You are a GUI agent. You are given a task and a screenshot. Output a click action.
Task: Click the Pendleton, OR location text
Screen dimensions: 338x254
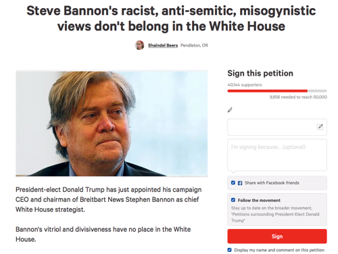coord(194,45)
